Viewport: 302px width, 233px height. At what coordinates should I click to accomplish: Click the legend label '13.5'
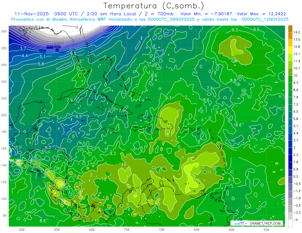(296, 39)
